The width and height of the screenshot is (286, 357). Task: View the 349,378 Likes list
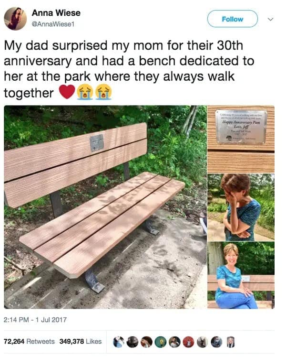81,341
